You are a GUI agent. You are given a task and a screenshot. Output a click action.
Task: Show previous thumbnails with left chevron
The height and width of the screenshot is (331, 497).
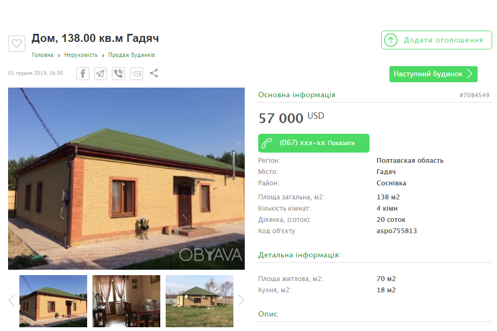click(12, 300)
